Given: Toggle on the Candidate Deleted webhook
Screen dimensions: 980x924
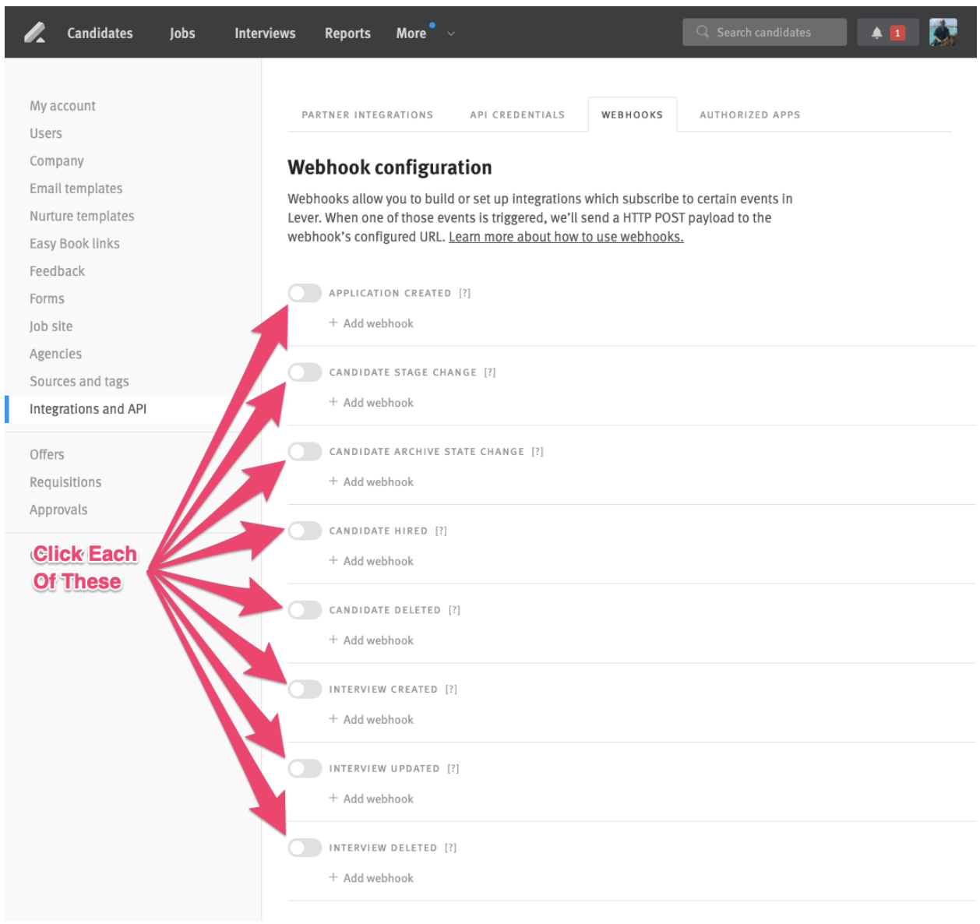Looking at the screenshot, I should point(305,610).
